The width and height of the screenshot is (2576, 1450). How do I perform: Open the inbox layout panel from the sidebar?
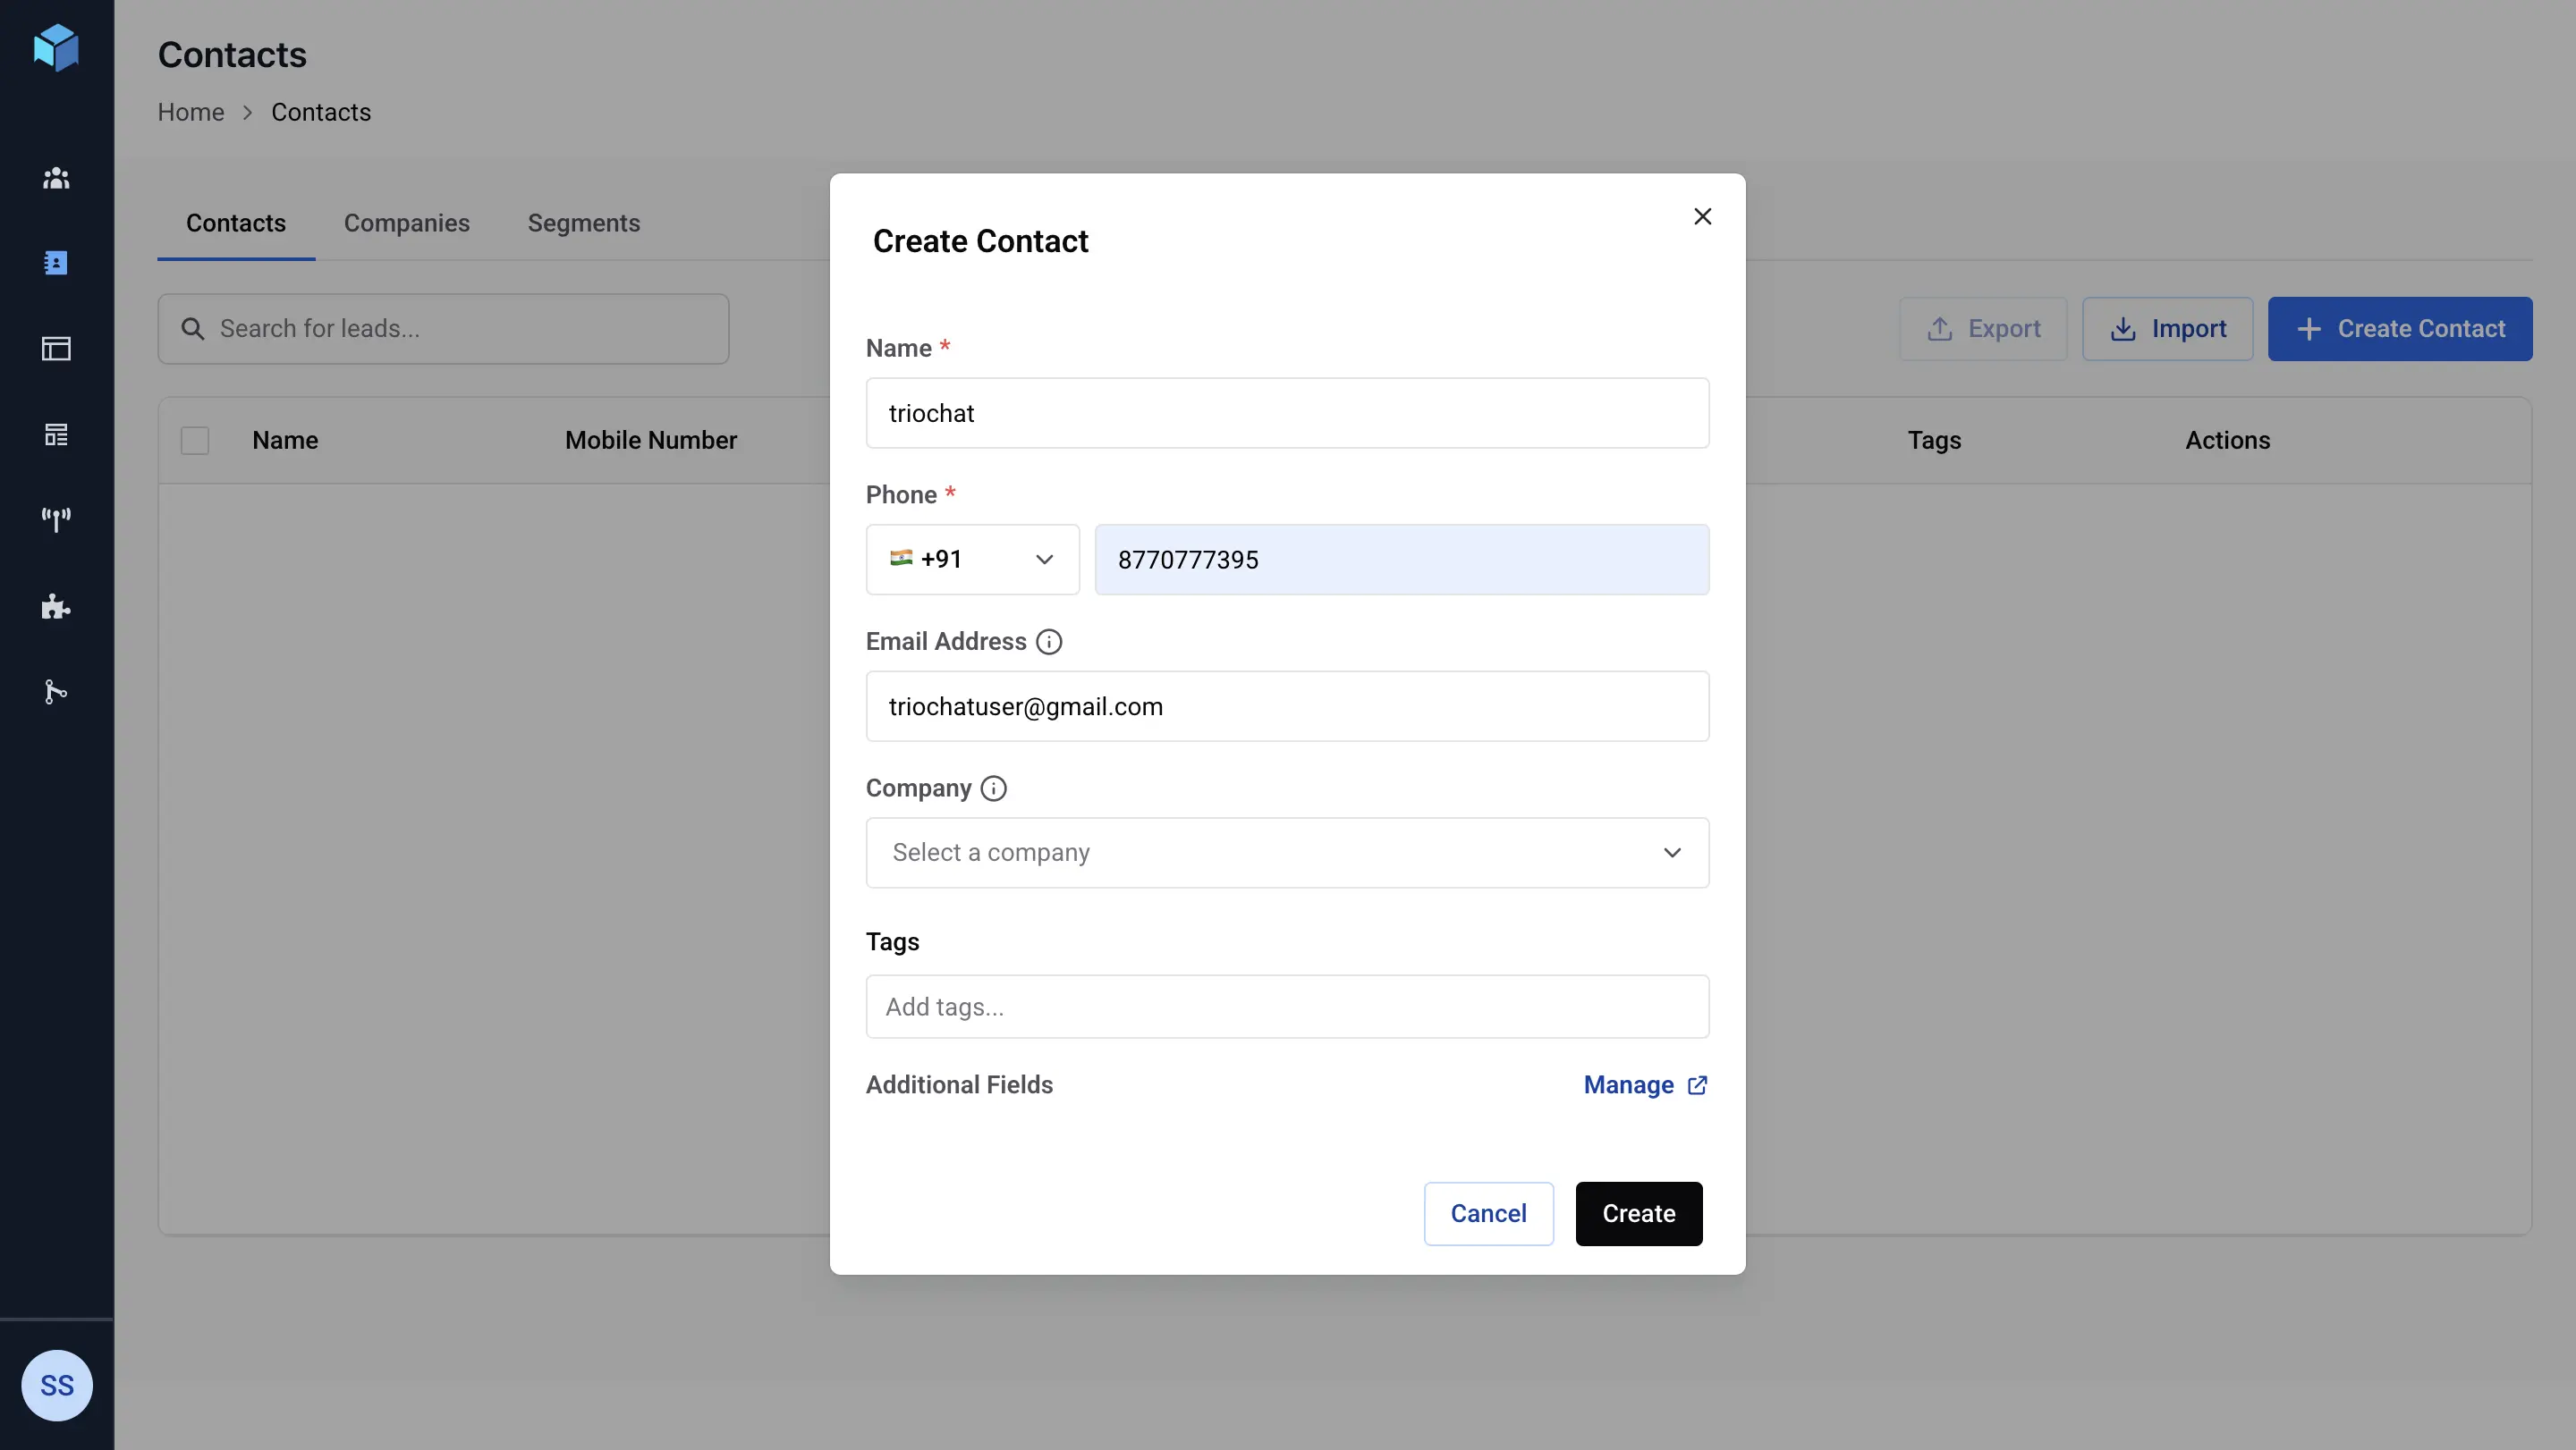pos(56,349)
